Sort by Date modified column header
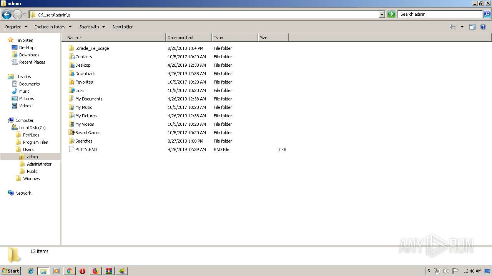Viewport: 492px width, 276px height. 189,38
